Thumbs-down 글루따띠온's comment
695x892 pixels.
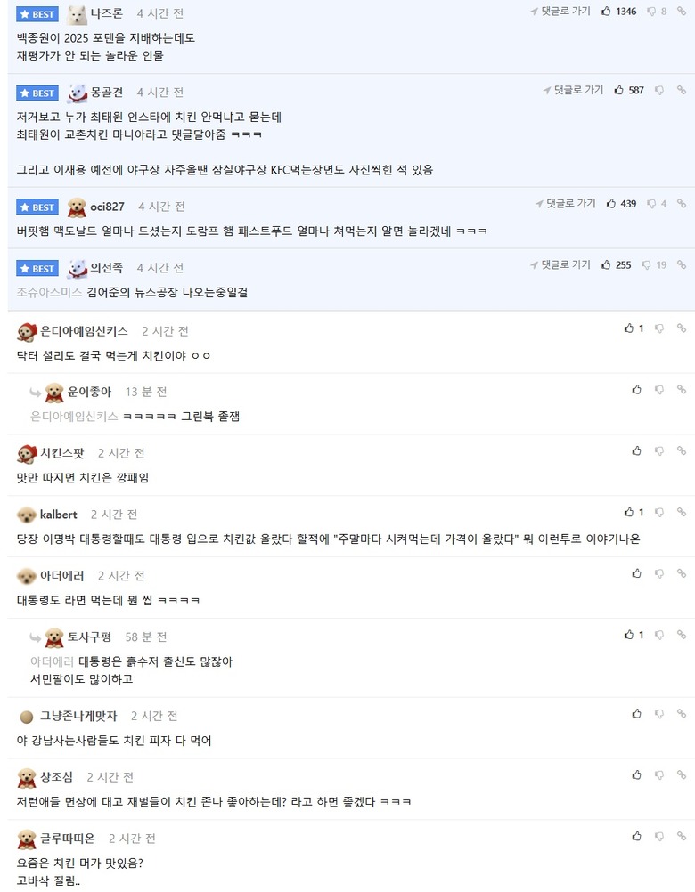click(x=659, y=837)
